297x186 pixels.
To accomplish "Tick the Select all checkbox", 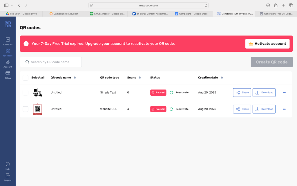I will click(x=26, y=78).
